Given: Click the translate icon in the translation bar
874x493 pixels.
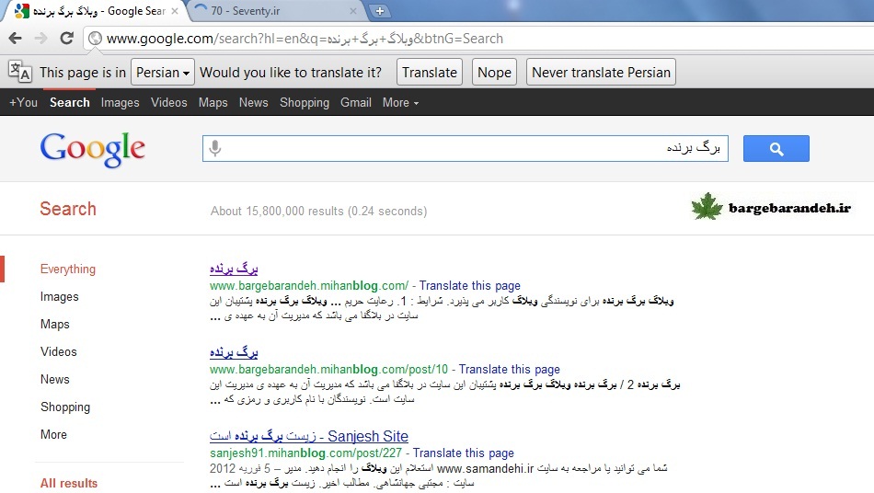Looking at the screenshot, I should 20,72.
